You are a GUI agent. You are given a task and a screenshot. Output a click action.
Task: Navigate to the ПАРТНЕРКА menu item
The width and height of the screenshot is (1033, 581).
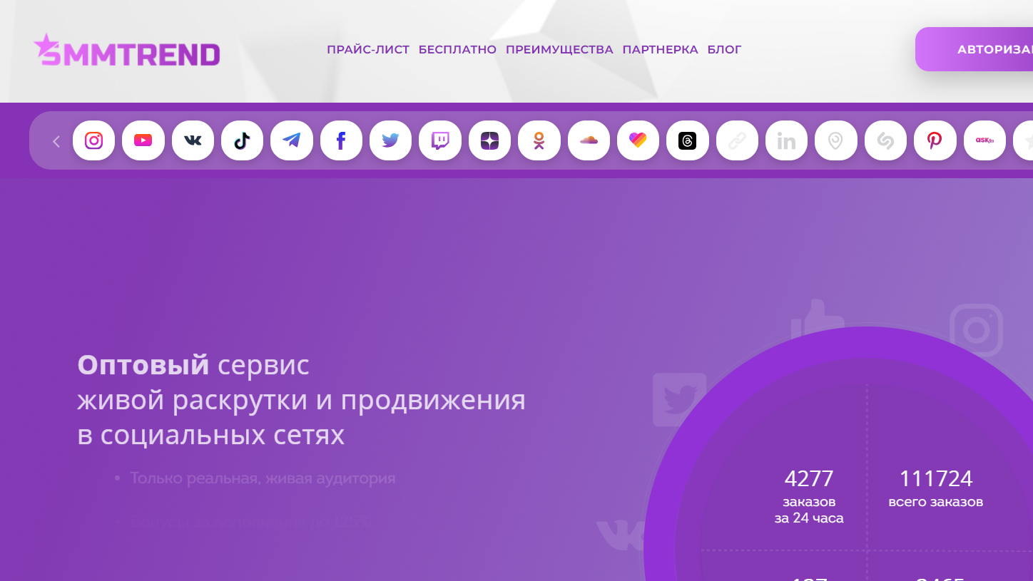coord(660,49)
